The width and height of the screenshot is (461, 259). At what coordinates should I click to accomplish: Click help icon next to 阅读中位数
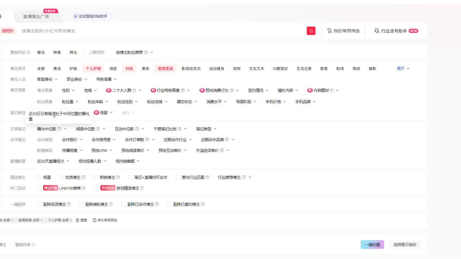pyautogui.click(x=98, y=129)
